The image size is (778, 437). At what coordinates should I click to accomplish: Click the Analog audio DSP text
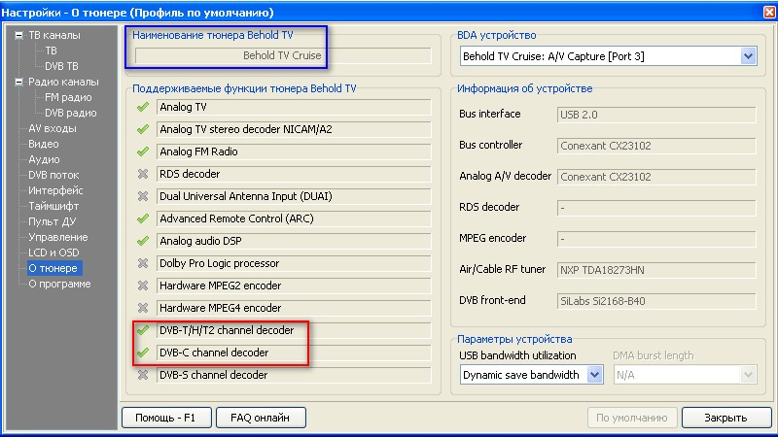click(200, 241)
